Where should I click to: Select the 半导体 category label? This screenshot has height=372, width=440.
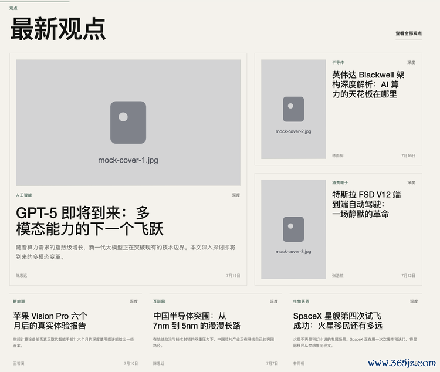338,62
